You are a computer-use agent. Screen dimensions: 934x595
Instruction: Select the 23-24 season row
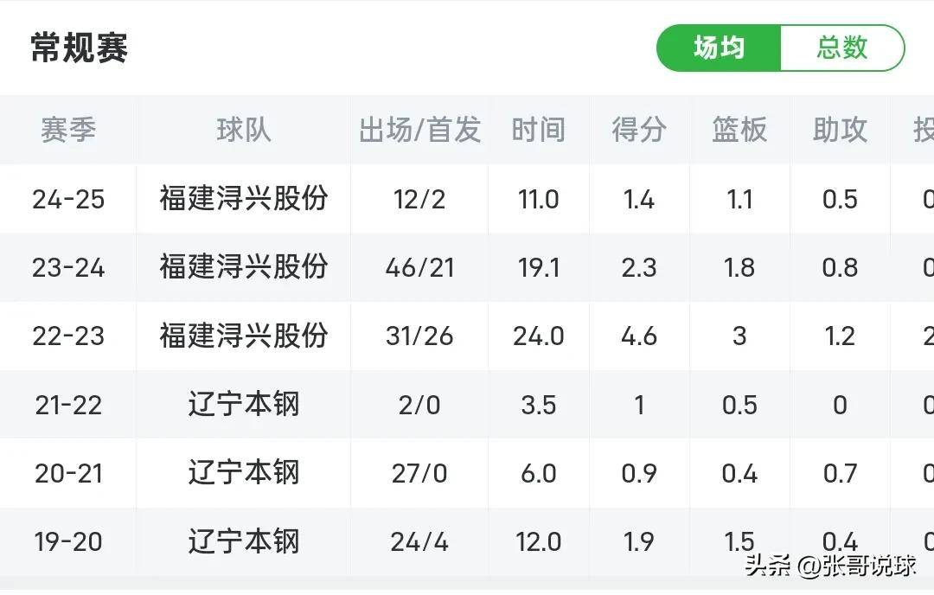67,268
